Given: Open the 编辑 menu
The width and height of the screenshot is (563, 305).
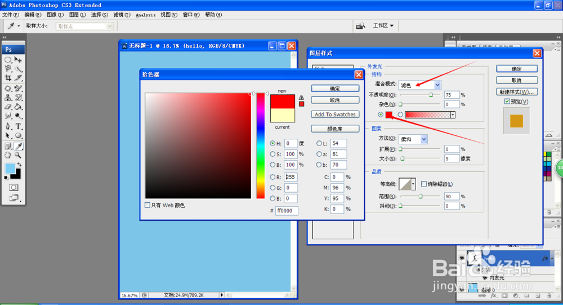Looking at the screenshot, I should 33,15.
